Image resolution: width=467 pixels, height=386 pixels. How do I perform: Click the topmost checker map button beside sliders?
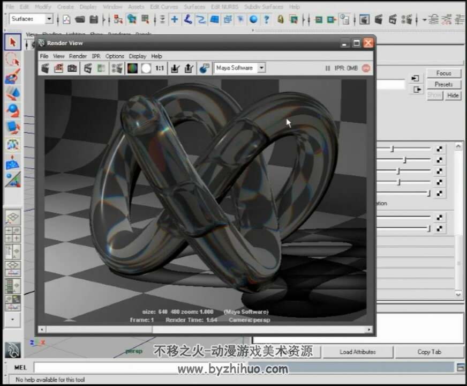(439, 149)
